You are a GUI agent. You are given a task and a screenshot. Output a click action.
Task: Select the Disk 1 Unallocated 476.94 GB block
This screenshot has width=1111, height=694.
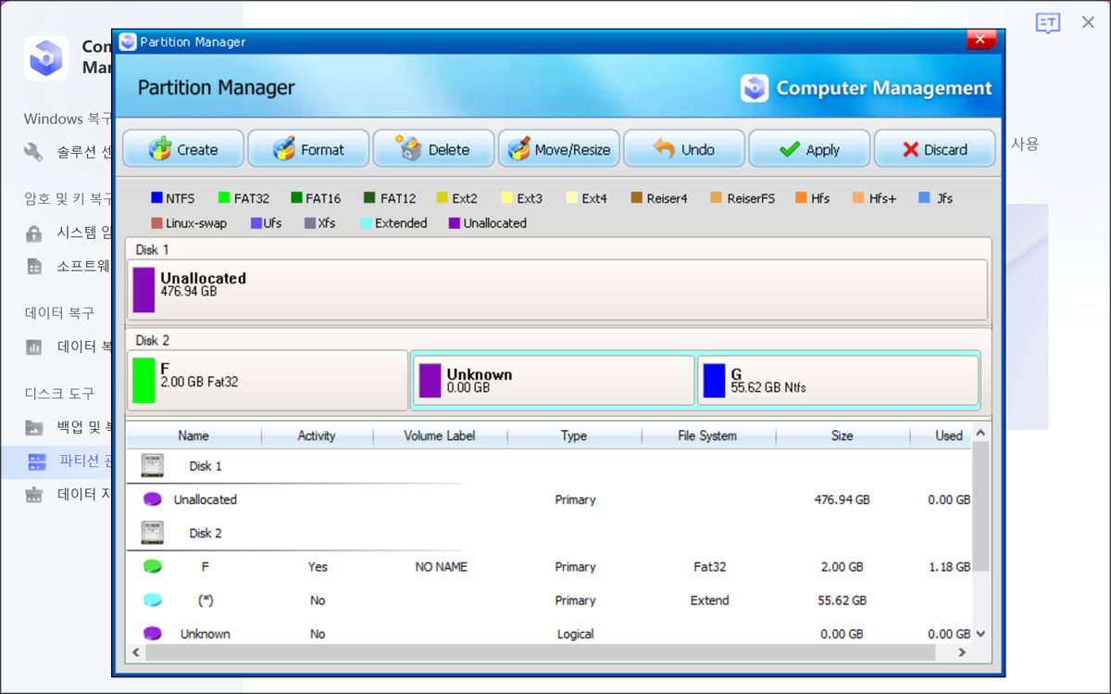pyautogui.click(x=558, y=290)
